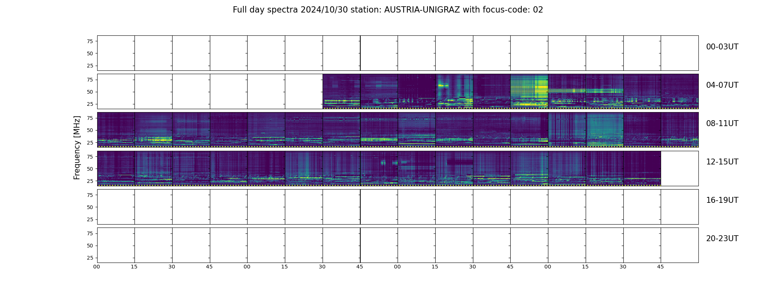Click the 50 MHz tick of the 12-15UT row
Screen dimensions: 776x295
(x=90, y=169)
